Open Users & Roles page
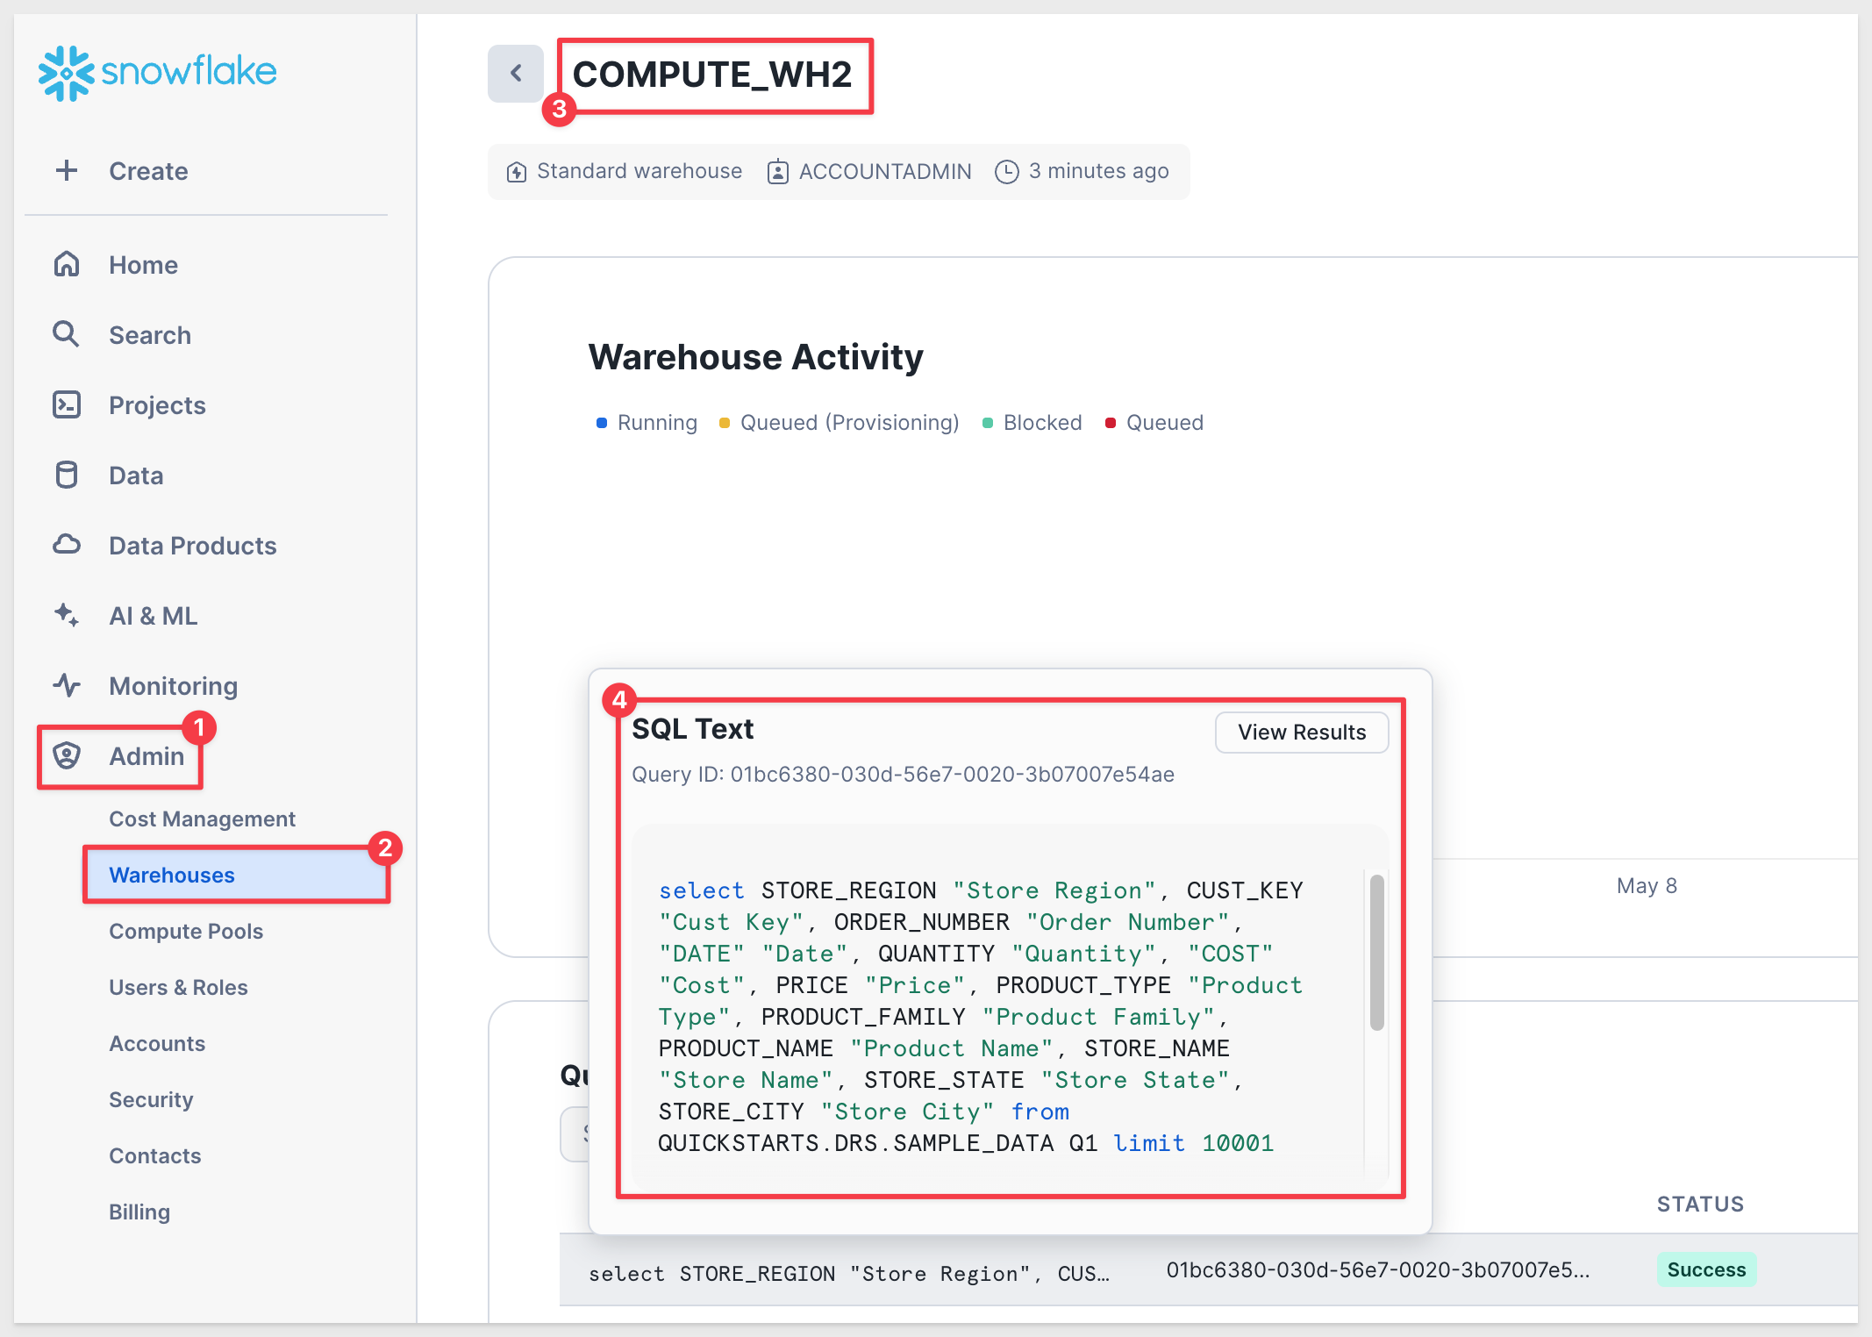1872x1337 pixels. pyautogui.click(x=178, y=987)
